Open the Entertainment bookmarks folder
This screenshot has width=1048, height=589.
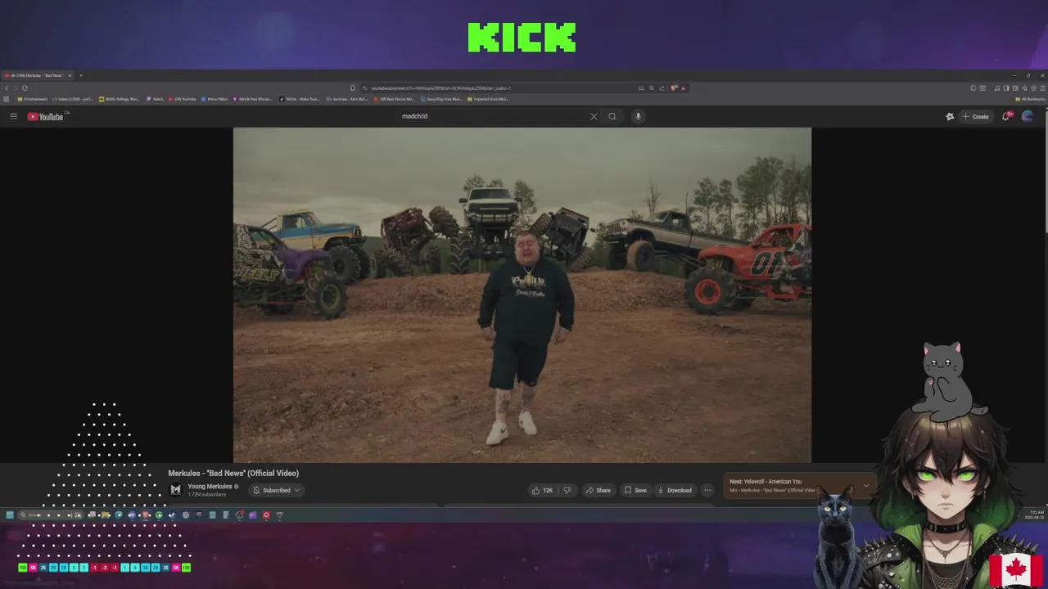[33, 99]
